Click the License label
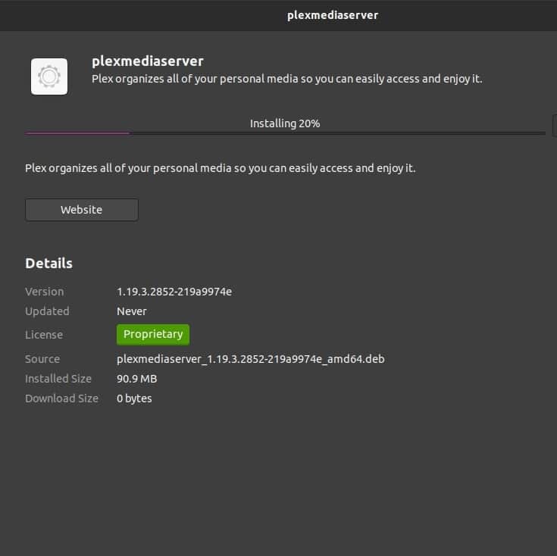The image size is (557, 556). point(44,335)
